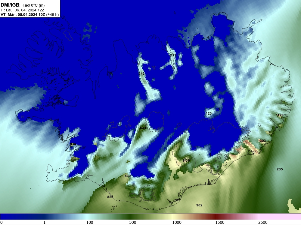Screen dimensions: 301x225
Task: Click the legend tick label 100
Action: pyautogui.click(x=90, y=222)
